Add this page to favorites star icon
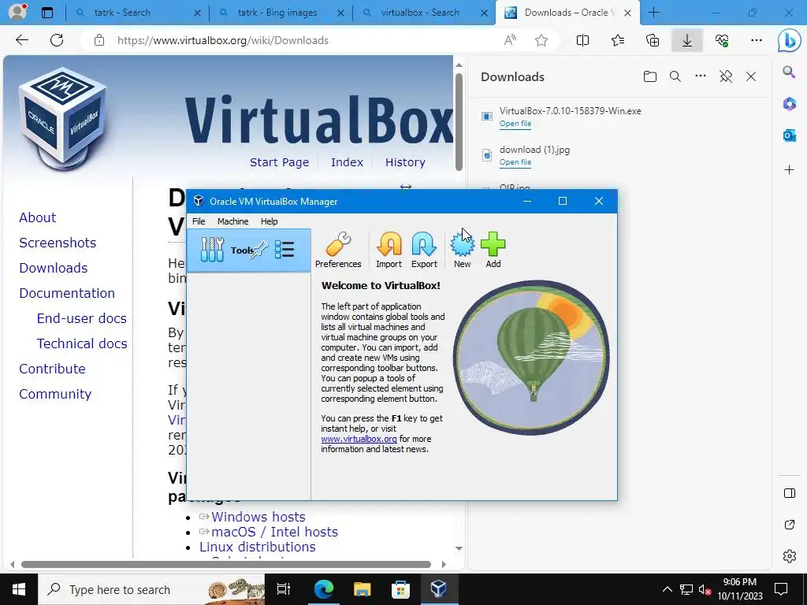 (541, 40)
